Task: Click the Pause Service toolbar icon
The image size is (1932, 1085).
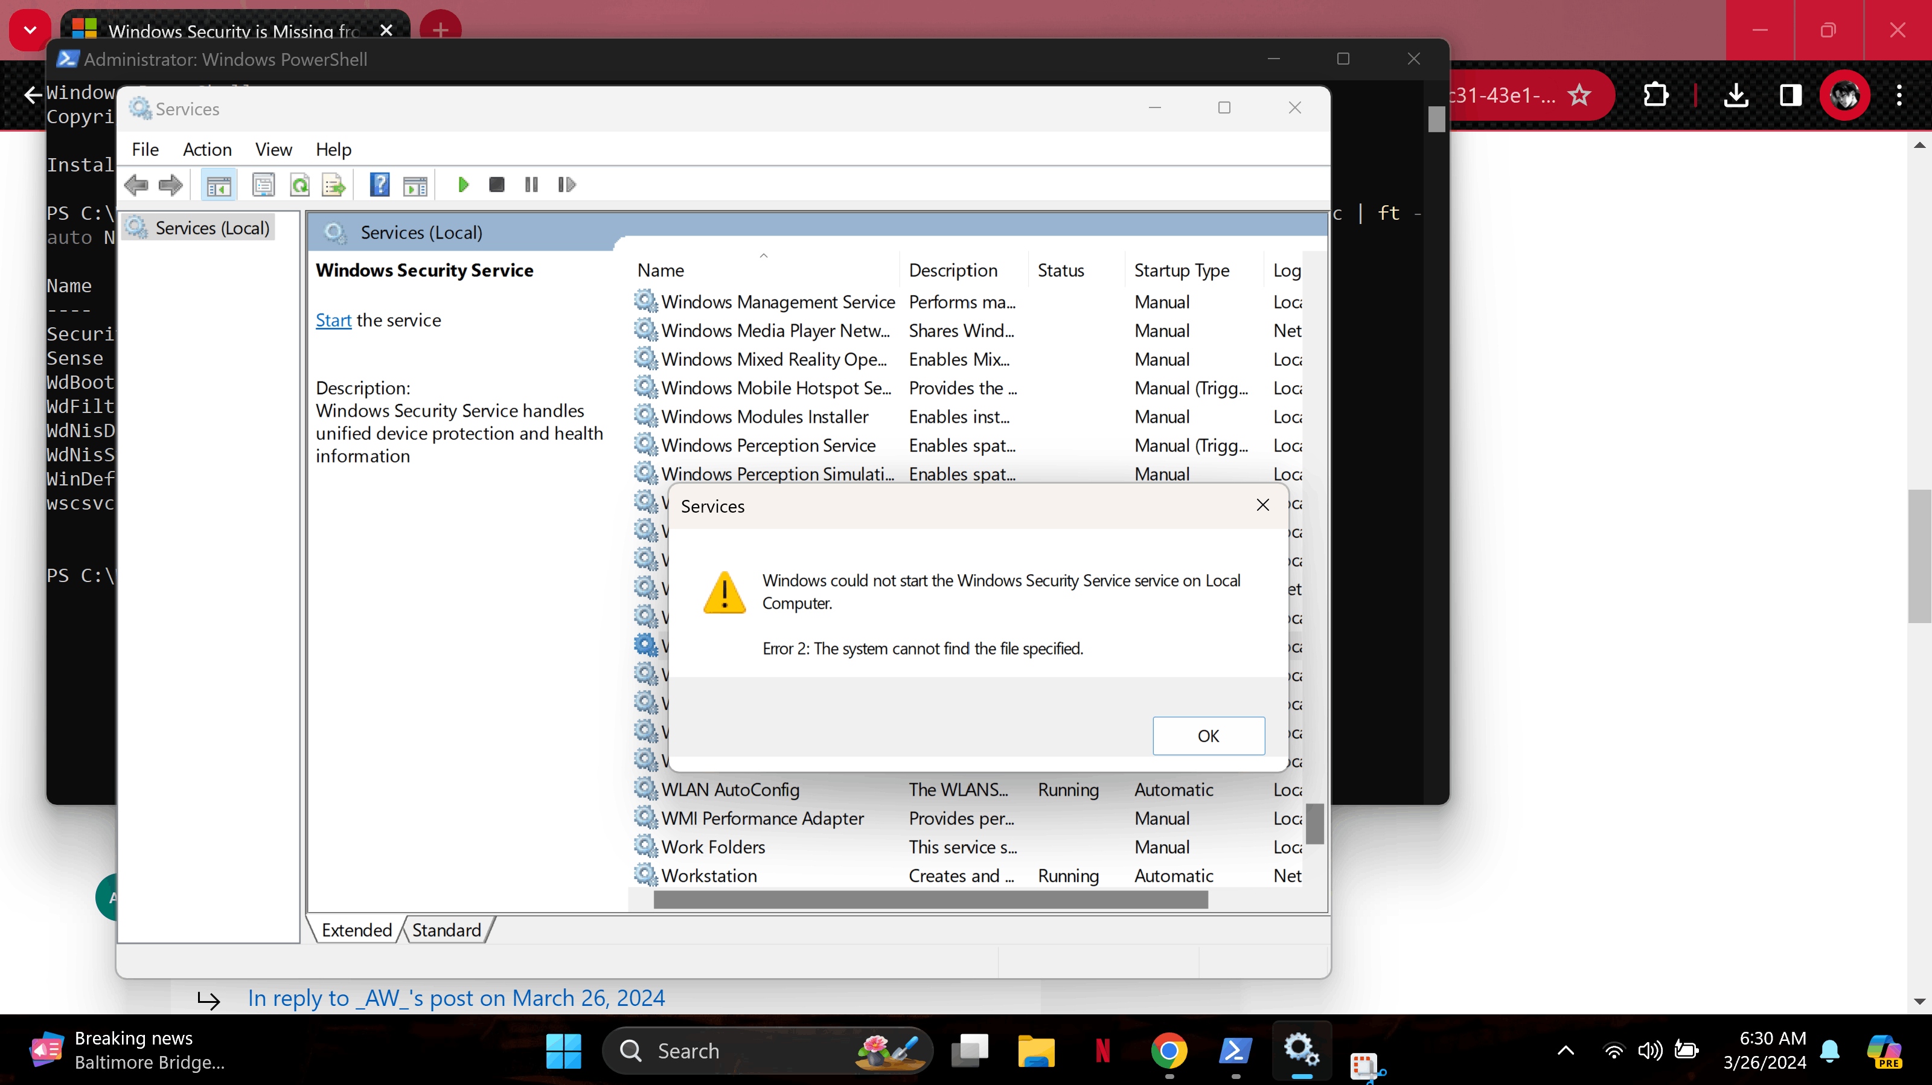Action: 531,185
